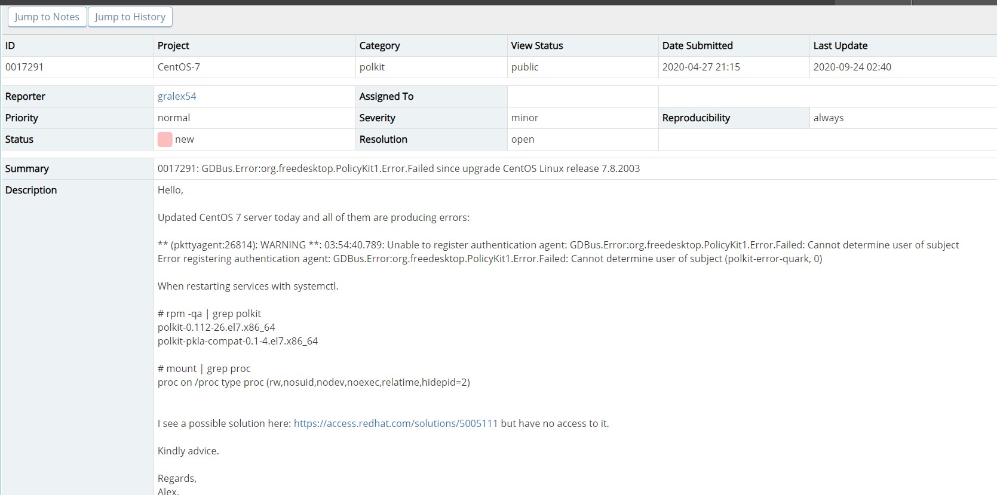Click the '# mount | grep proc' line
The width and height of the screenshot is (997, 495).
coord(204,368)
